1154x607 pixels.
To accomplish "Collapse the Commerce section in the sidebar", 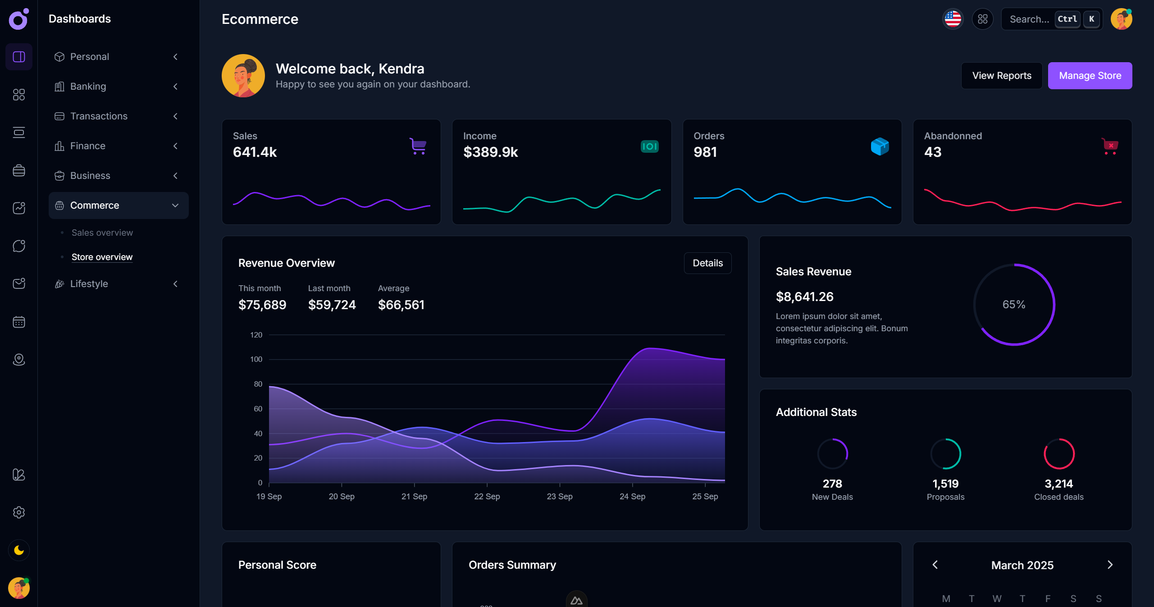I will pos(175,205).
